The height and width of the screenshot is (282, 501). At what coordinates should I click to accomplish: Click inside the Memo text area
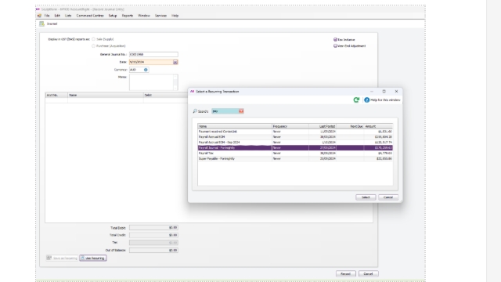click(151, 82)
